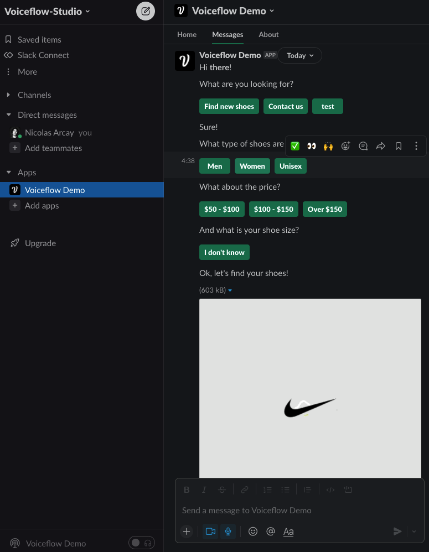React with the green checkmark emoji

pos(295,146)
